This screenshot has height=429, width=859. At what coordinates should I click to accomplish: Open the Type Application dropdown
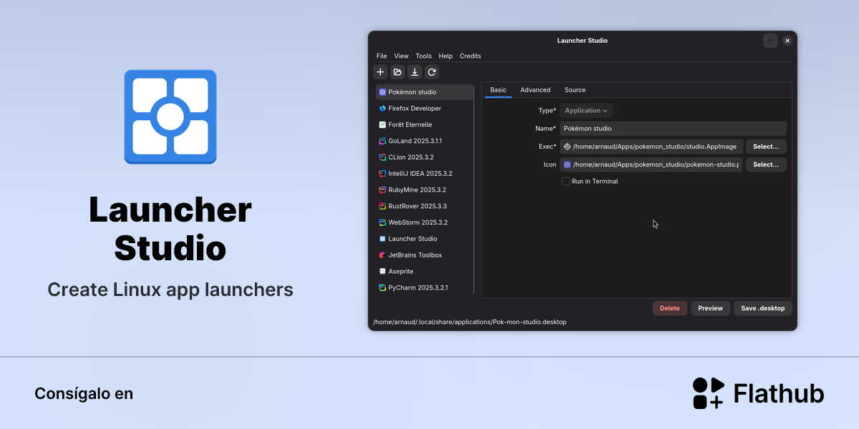pos(586,111)
